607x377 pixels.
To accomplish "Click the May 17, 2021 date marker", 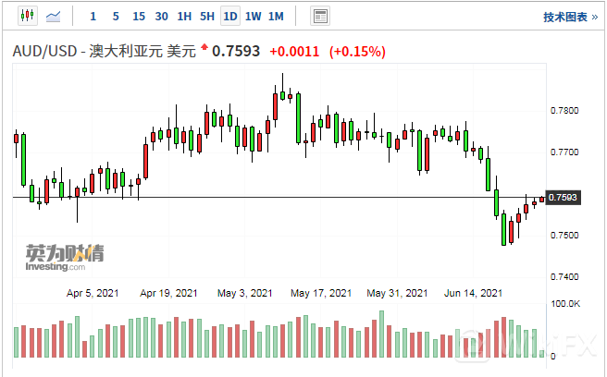I will click(321, 293).
